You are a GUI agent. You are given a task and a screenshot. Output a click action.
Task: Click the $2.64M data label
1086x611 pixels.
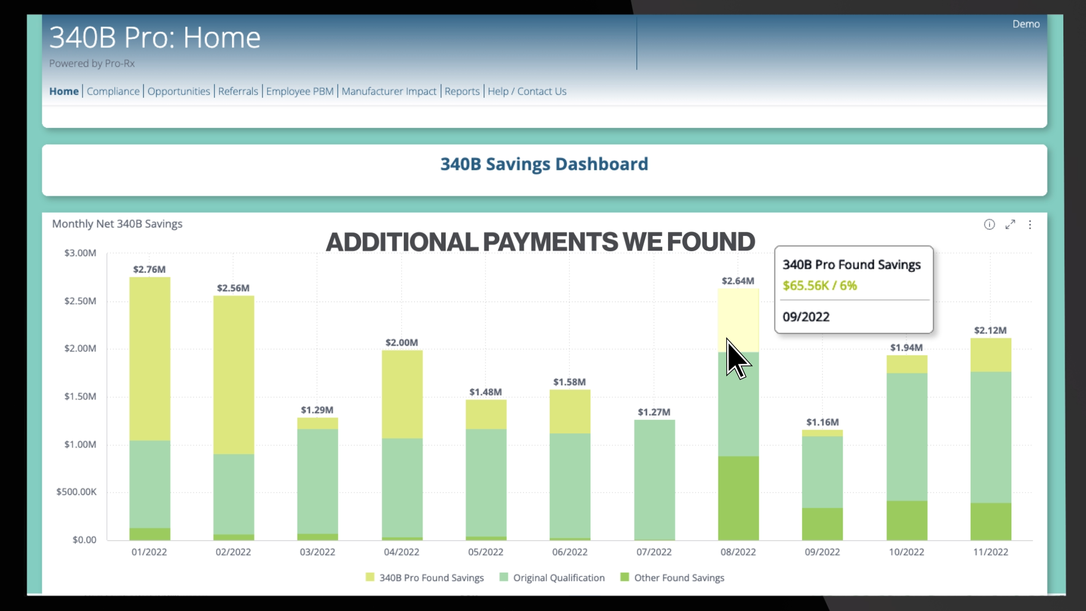[738, 281]
